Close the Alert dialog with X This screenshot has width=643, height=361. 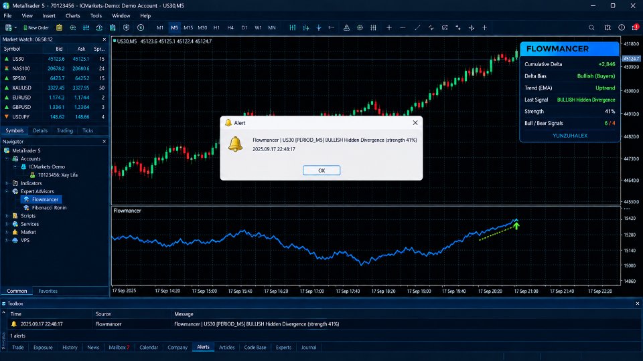coord(415,122)
